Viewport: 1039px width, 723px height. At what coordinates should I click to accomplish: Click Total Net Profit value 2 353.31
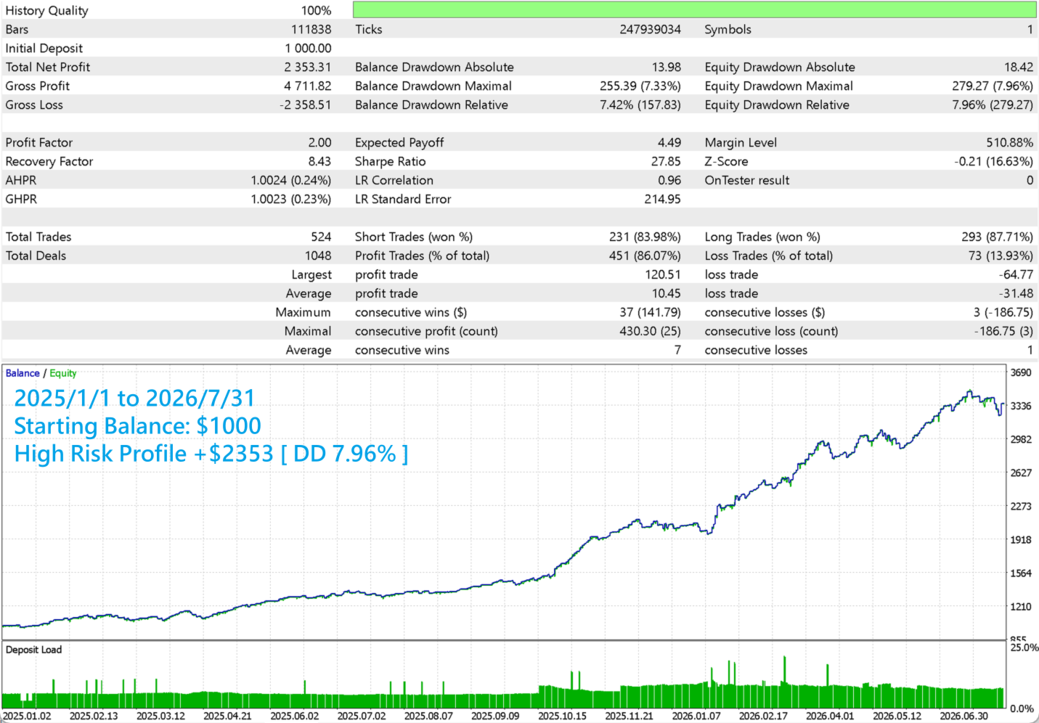click(x=308, y=68)
